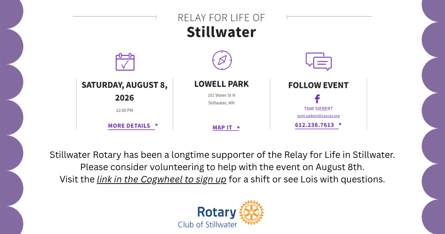Click the LOWELL PARK venue heading
445x234 pixels.
tap(222, 84)
